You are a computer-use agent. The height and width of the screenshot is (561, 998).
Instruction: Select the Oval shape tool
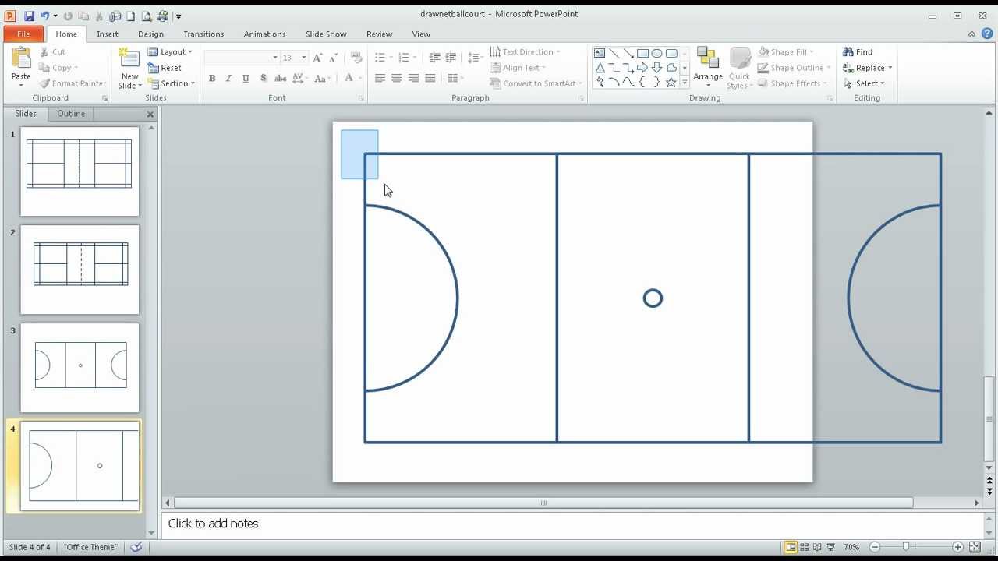tap(657, 52)
